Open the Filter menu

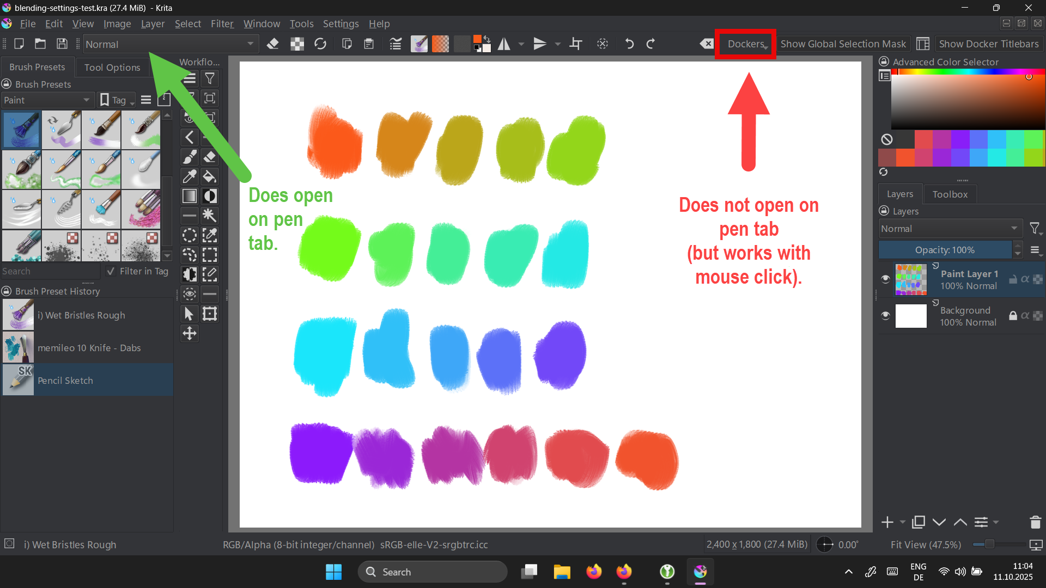(222, 24)
